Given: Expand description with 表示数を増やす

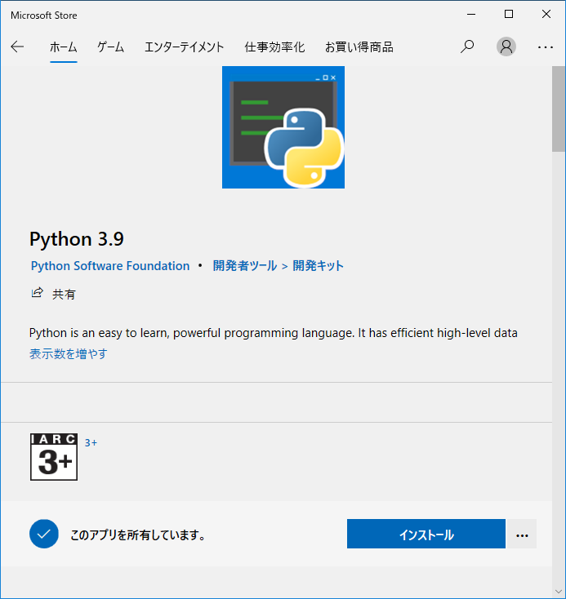Looking at the screenshot, I should (69, 353).
